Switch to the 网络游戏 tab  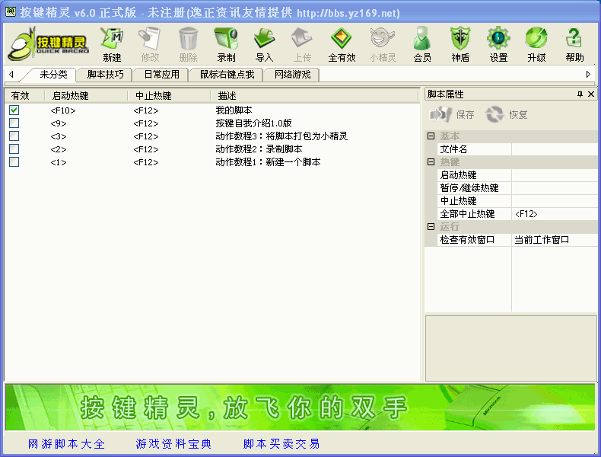pos(293,75)
